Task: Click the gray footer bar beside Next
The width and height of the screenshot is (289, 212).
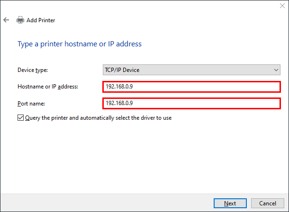Action: pyautogui.click(x=107, y=203)
